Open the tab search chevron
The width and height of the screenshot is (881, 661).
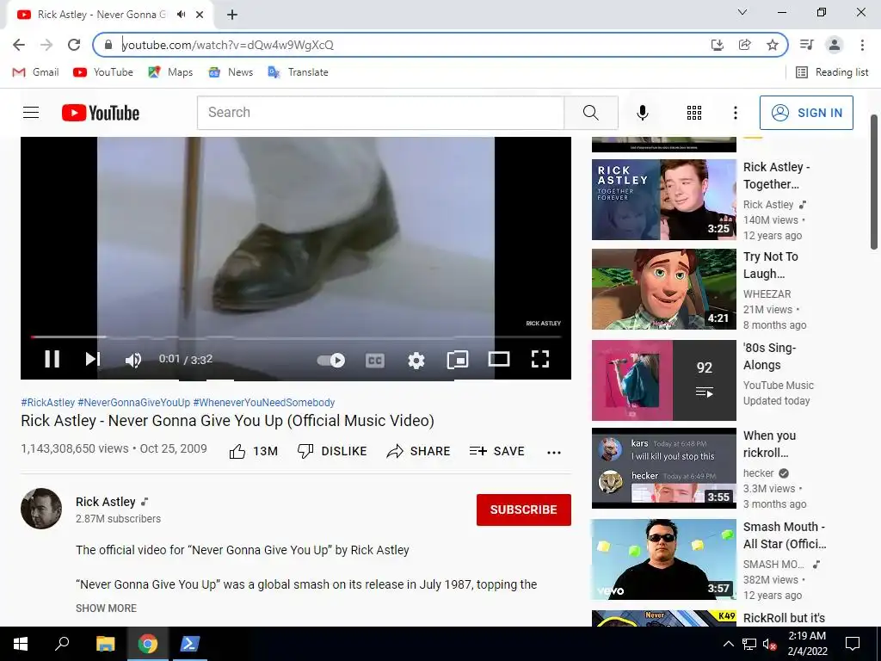tap(742, 12)
